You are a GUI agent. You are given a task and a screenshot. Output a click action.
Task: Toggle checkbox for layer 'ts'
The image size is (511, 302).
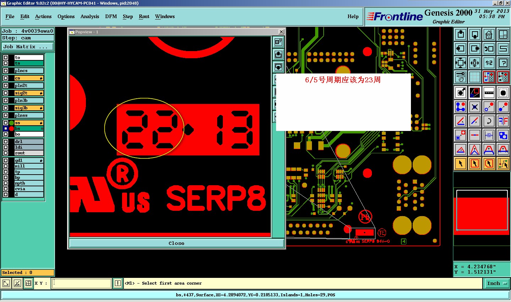tap(6, 63)
